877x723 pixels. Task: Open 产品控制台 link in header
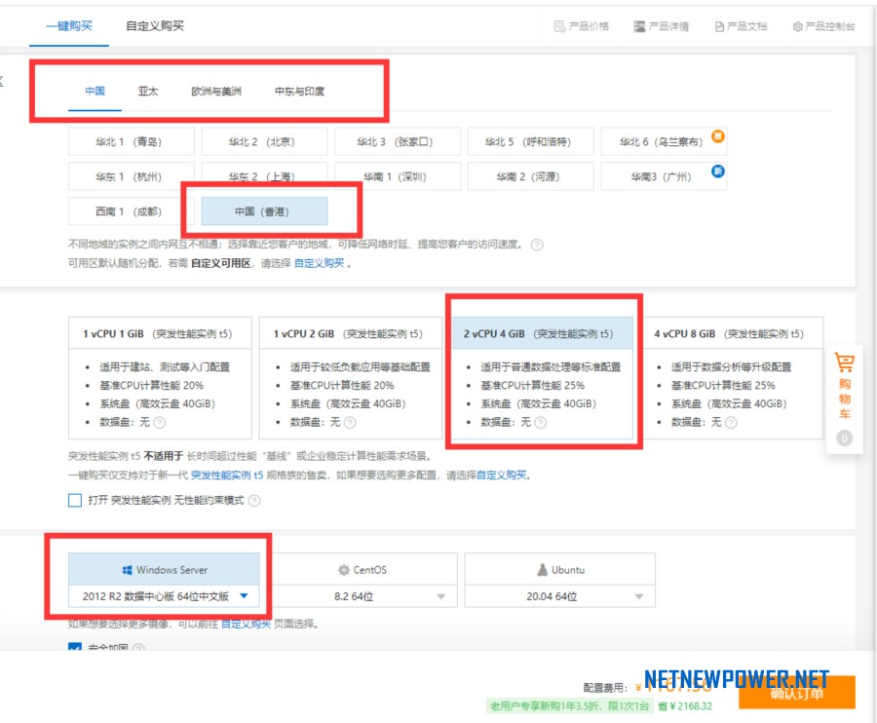click(x=823, y=26)
